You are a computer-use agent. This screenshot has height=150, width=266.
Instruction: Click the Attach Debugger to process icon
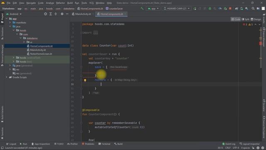[225, 8]
